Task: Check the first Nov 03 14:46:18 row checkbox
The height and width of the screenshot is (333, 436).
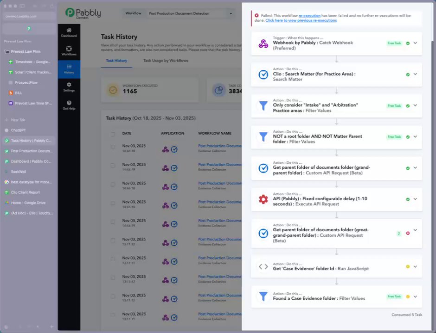Action: click(x=113, y=147)
